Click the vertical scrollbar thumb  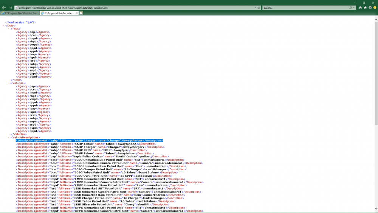(x=376, y=73)
